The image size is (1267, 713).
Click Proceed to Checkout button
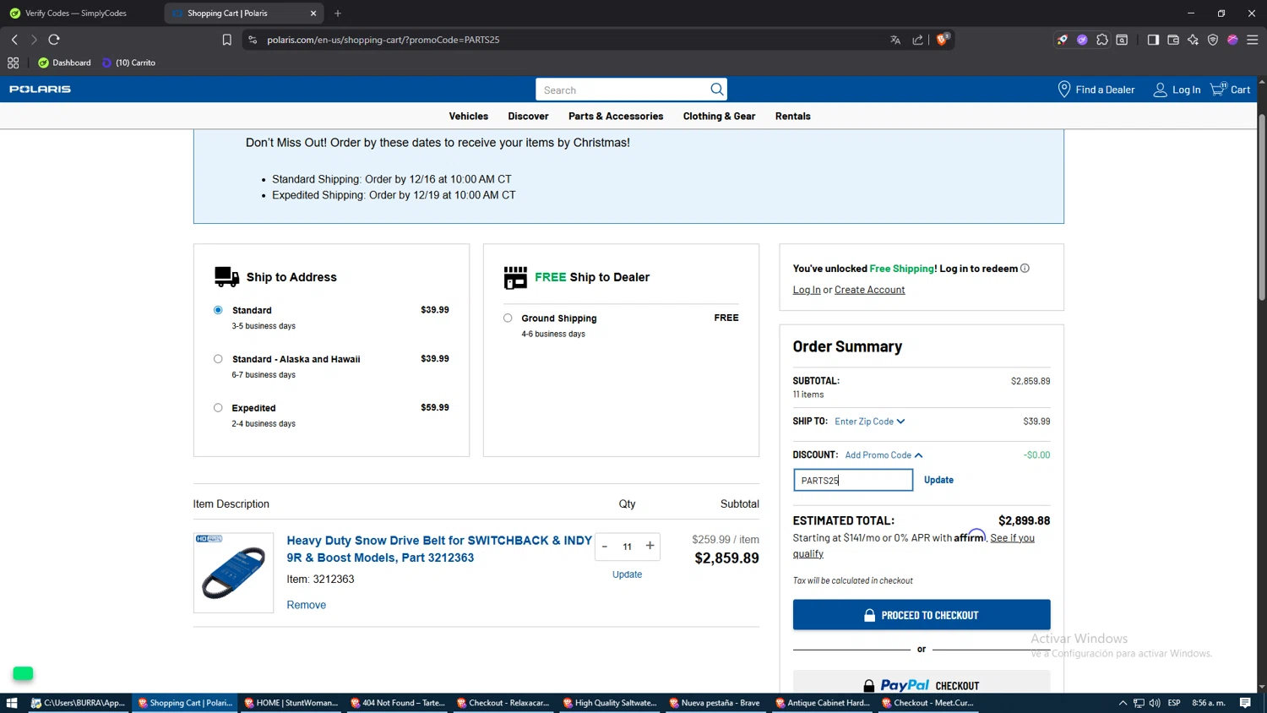pyautogui.click(x=922, y=615)
